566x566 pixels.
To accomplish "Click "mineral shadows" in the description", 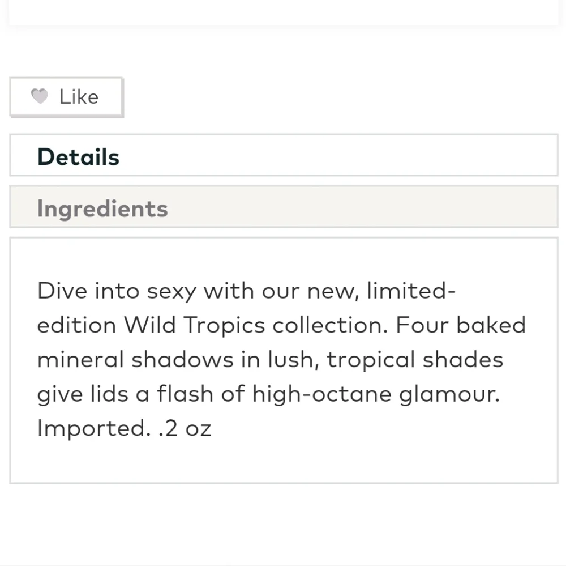I will click(x=135, y=359).
